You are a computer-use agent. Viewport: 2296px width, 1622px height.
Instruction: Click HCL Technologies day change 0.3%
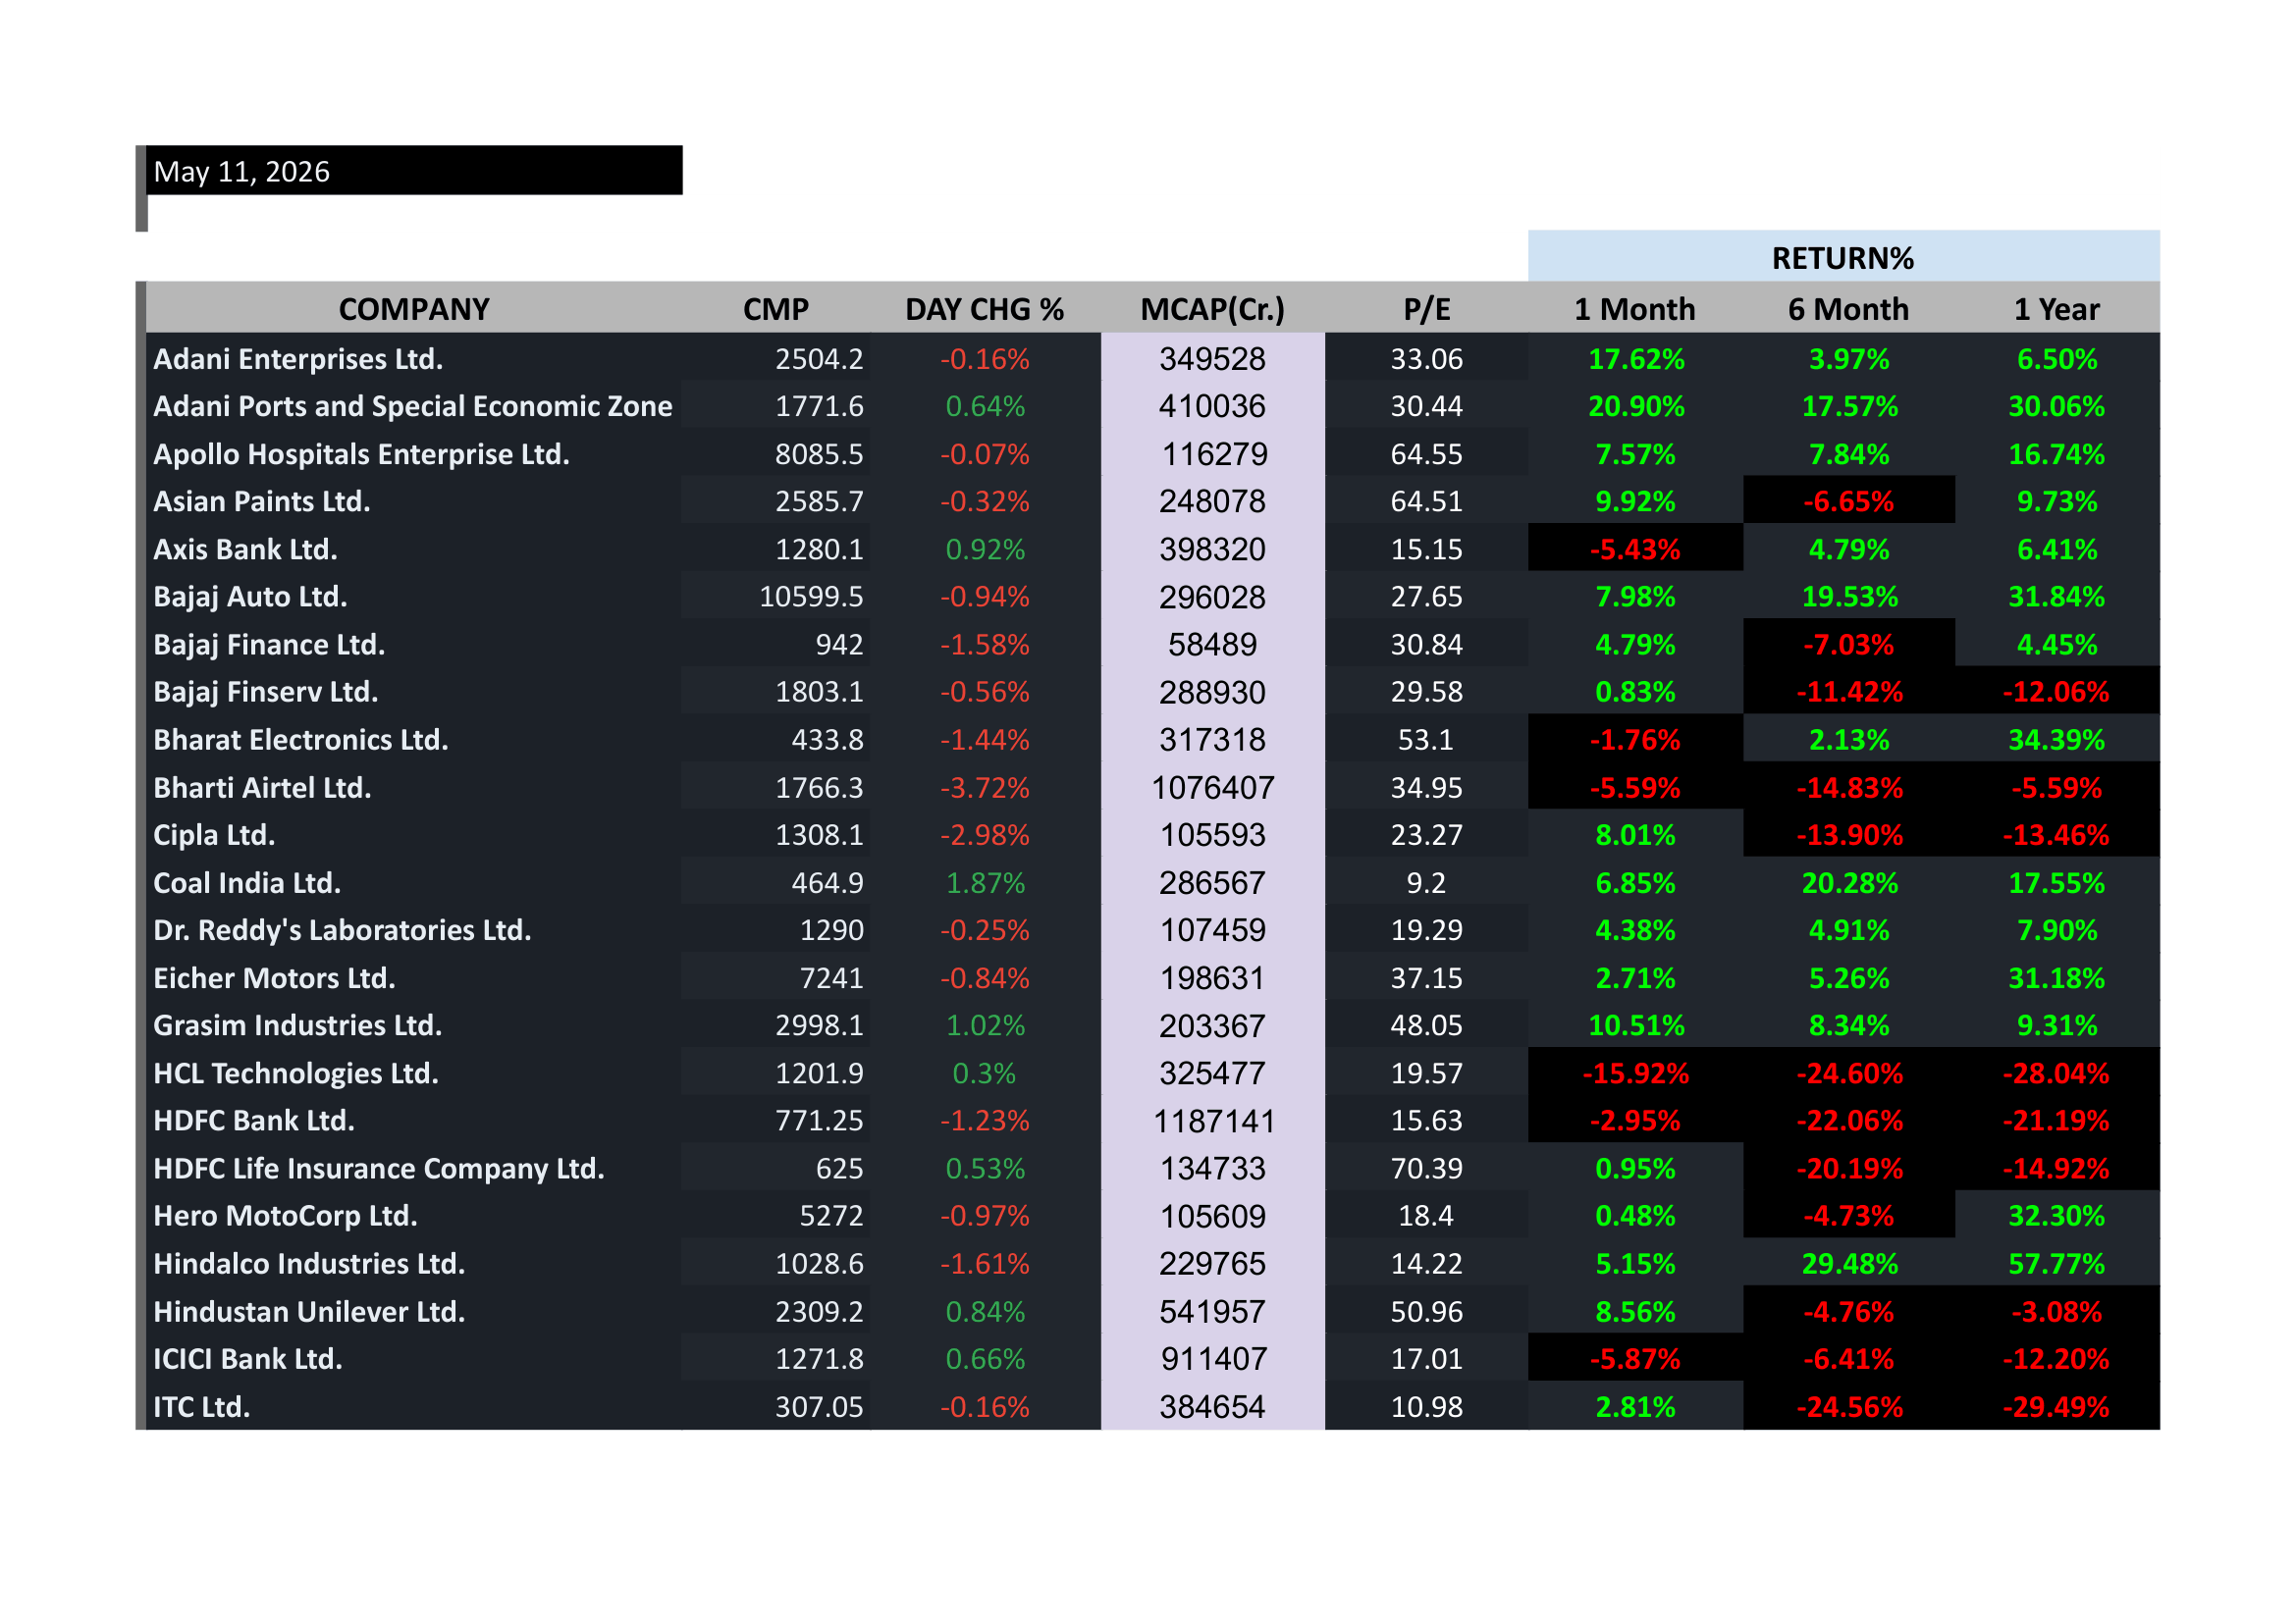point(985,1073)
